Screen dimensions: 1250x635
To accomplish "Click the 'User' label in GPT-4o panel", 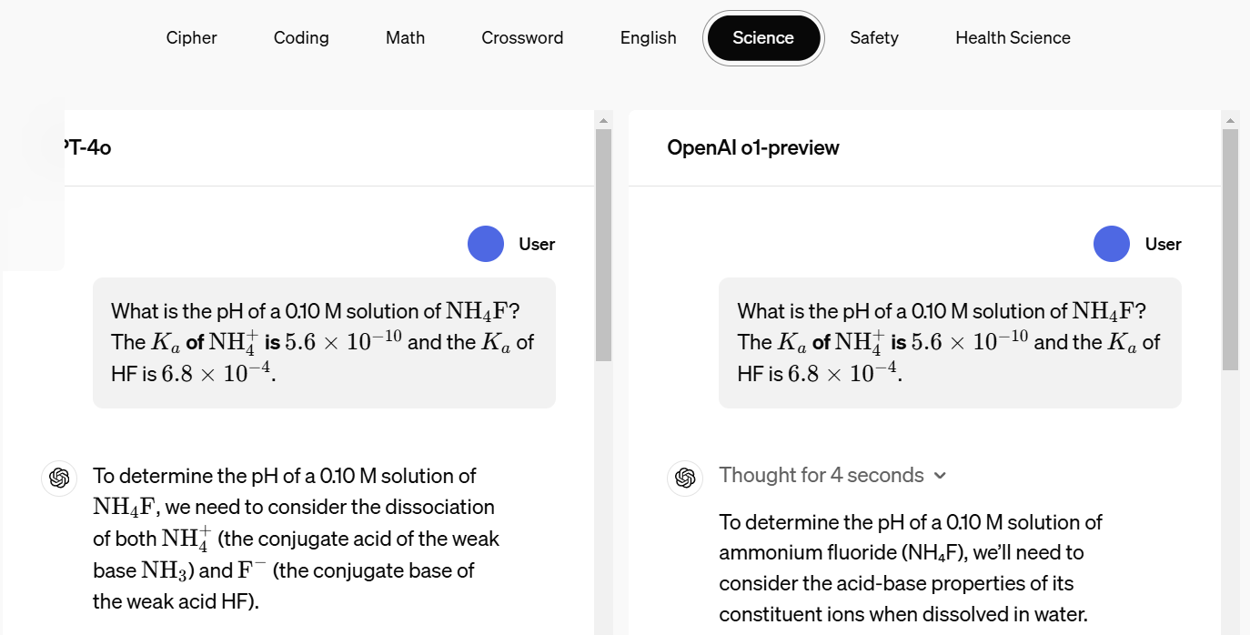I will pos(537,244).
